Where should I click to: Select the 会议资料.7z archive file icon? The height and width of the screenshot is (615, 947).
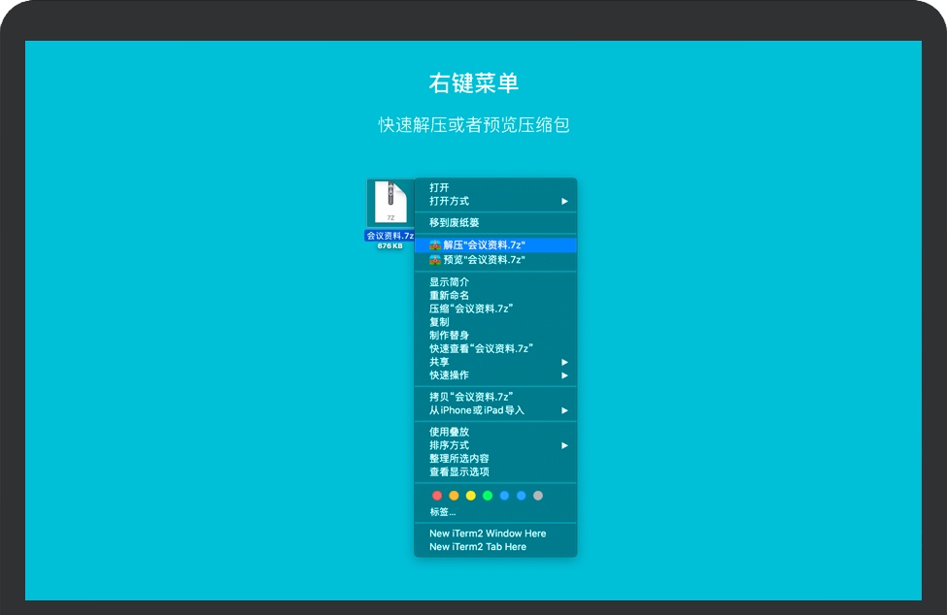pyautogui.click(x=389, y=203)
